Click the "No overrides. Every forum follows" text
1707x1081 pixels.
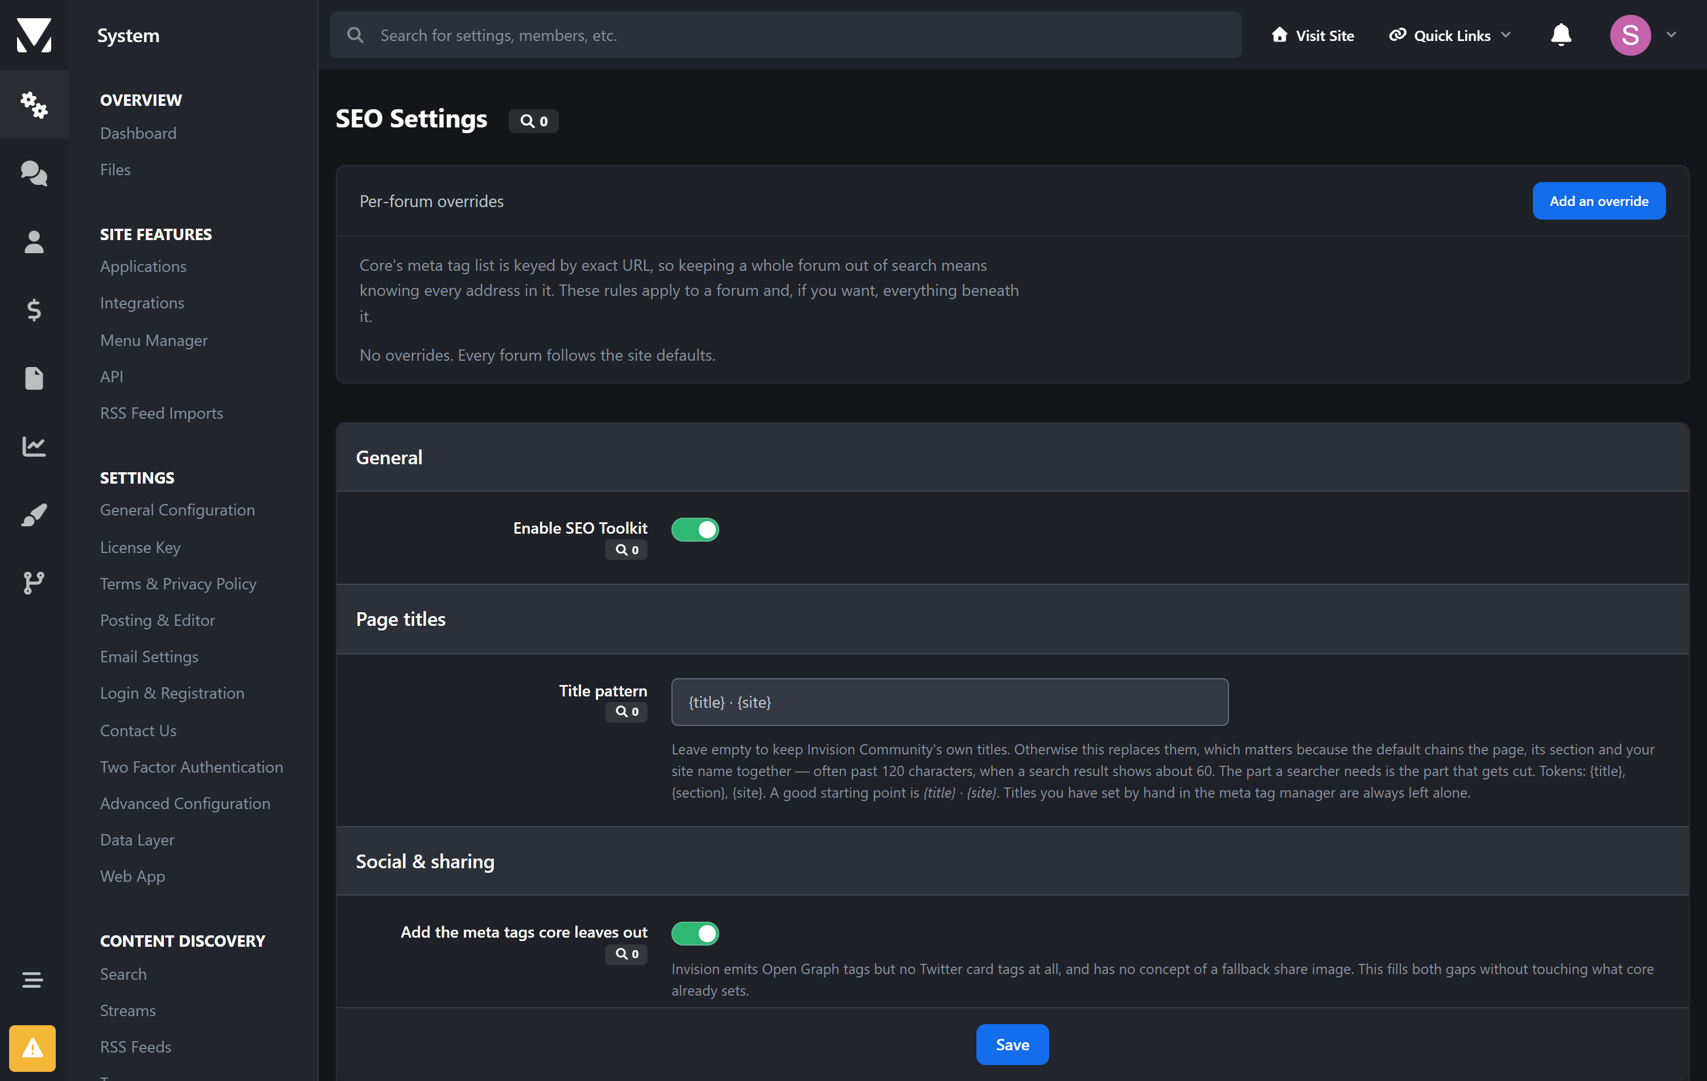[x=537, y=355]
